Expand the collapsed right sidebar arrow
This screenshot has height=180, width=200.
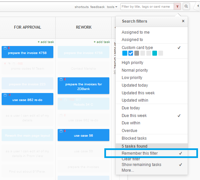[198, 6]
